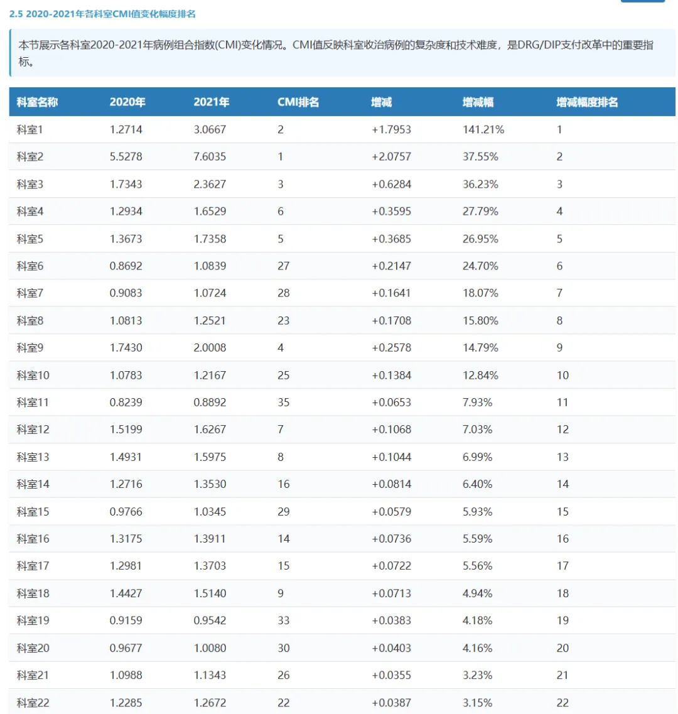
Task: Click the 4.18% growth value
Action: (478, 620)
